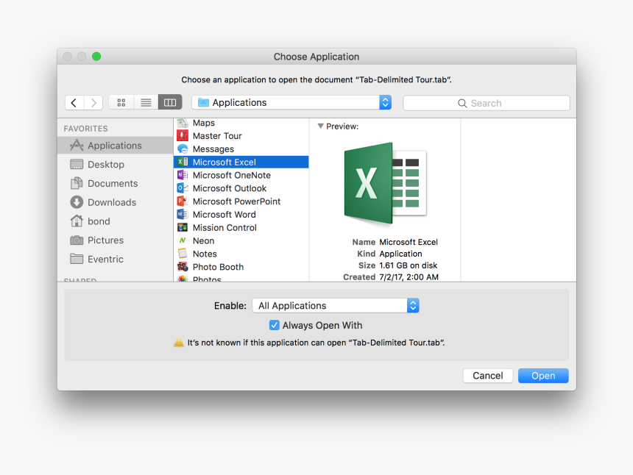The image size is (633, 475).
Task: Open the Enable All Applications dropdown
Action: (336, 306)
